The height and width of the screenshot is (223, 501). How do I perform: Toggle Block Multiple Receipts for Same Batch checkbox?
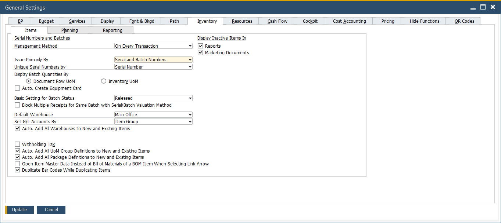(x=17, y=105)
